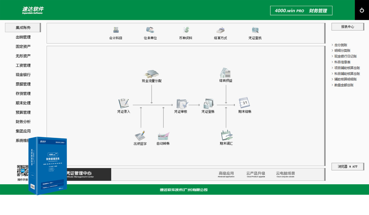Click 云电脑场景 at bottom bar
This screenshot has width=369, height=215.
coord(285,174)
